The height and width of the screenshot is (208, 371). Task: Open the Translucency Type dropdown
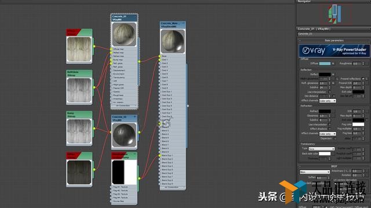(x=321, y=149)
